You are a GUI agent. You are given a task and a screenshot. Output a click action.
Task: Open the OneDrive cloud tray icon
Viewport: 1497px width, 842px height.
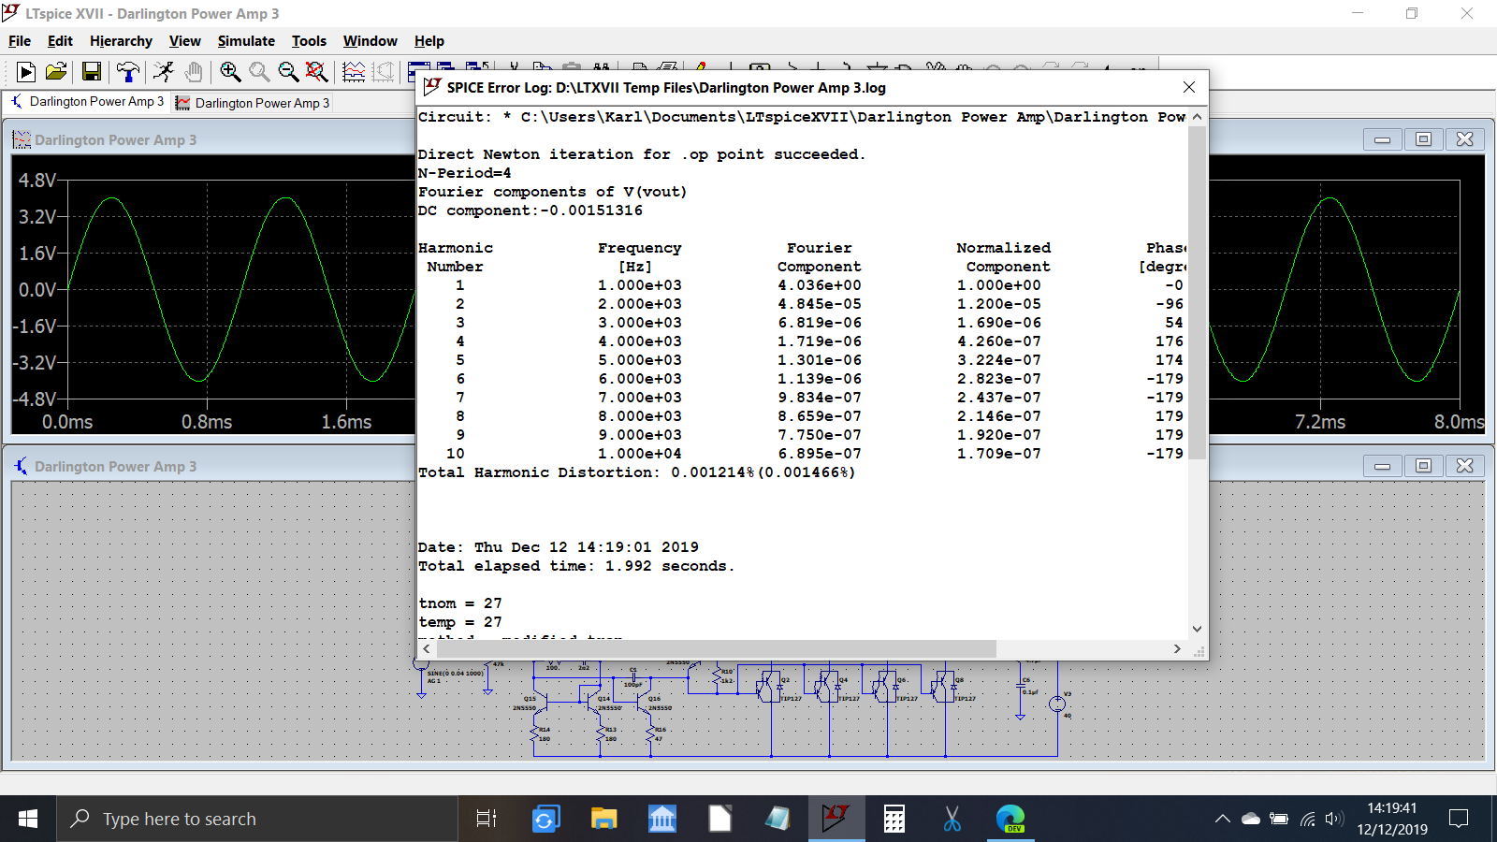point(1251,819)
